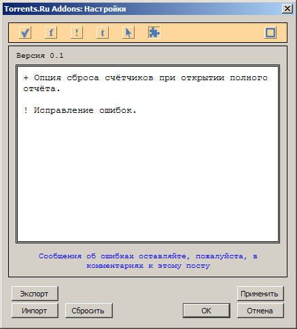Click the Экспорт button
This screenshot has width=297, height=329.
pos(35,294)
